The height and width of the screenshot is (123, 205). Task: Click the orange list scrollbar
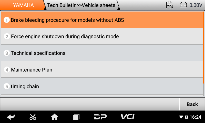pos(203,48)
